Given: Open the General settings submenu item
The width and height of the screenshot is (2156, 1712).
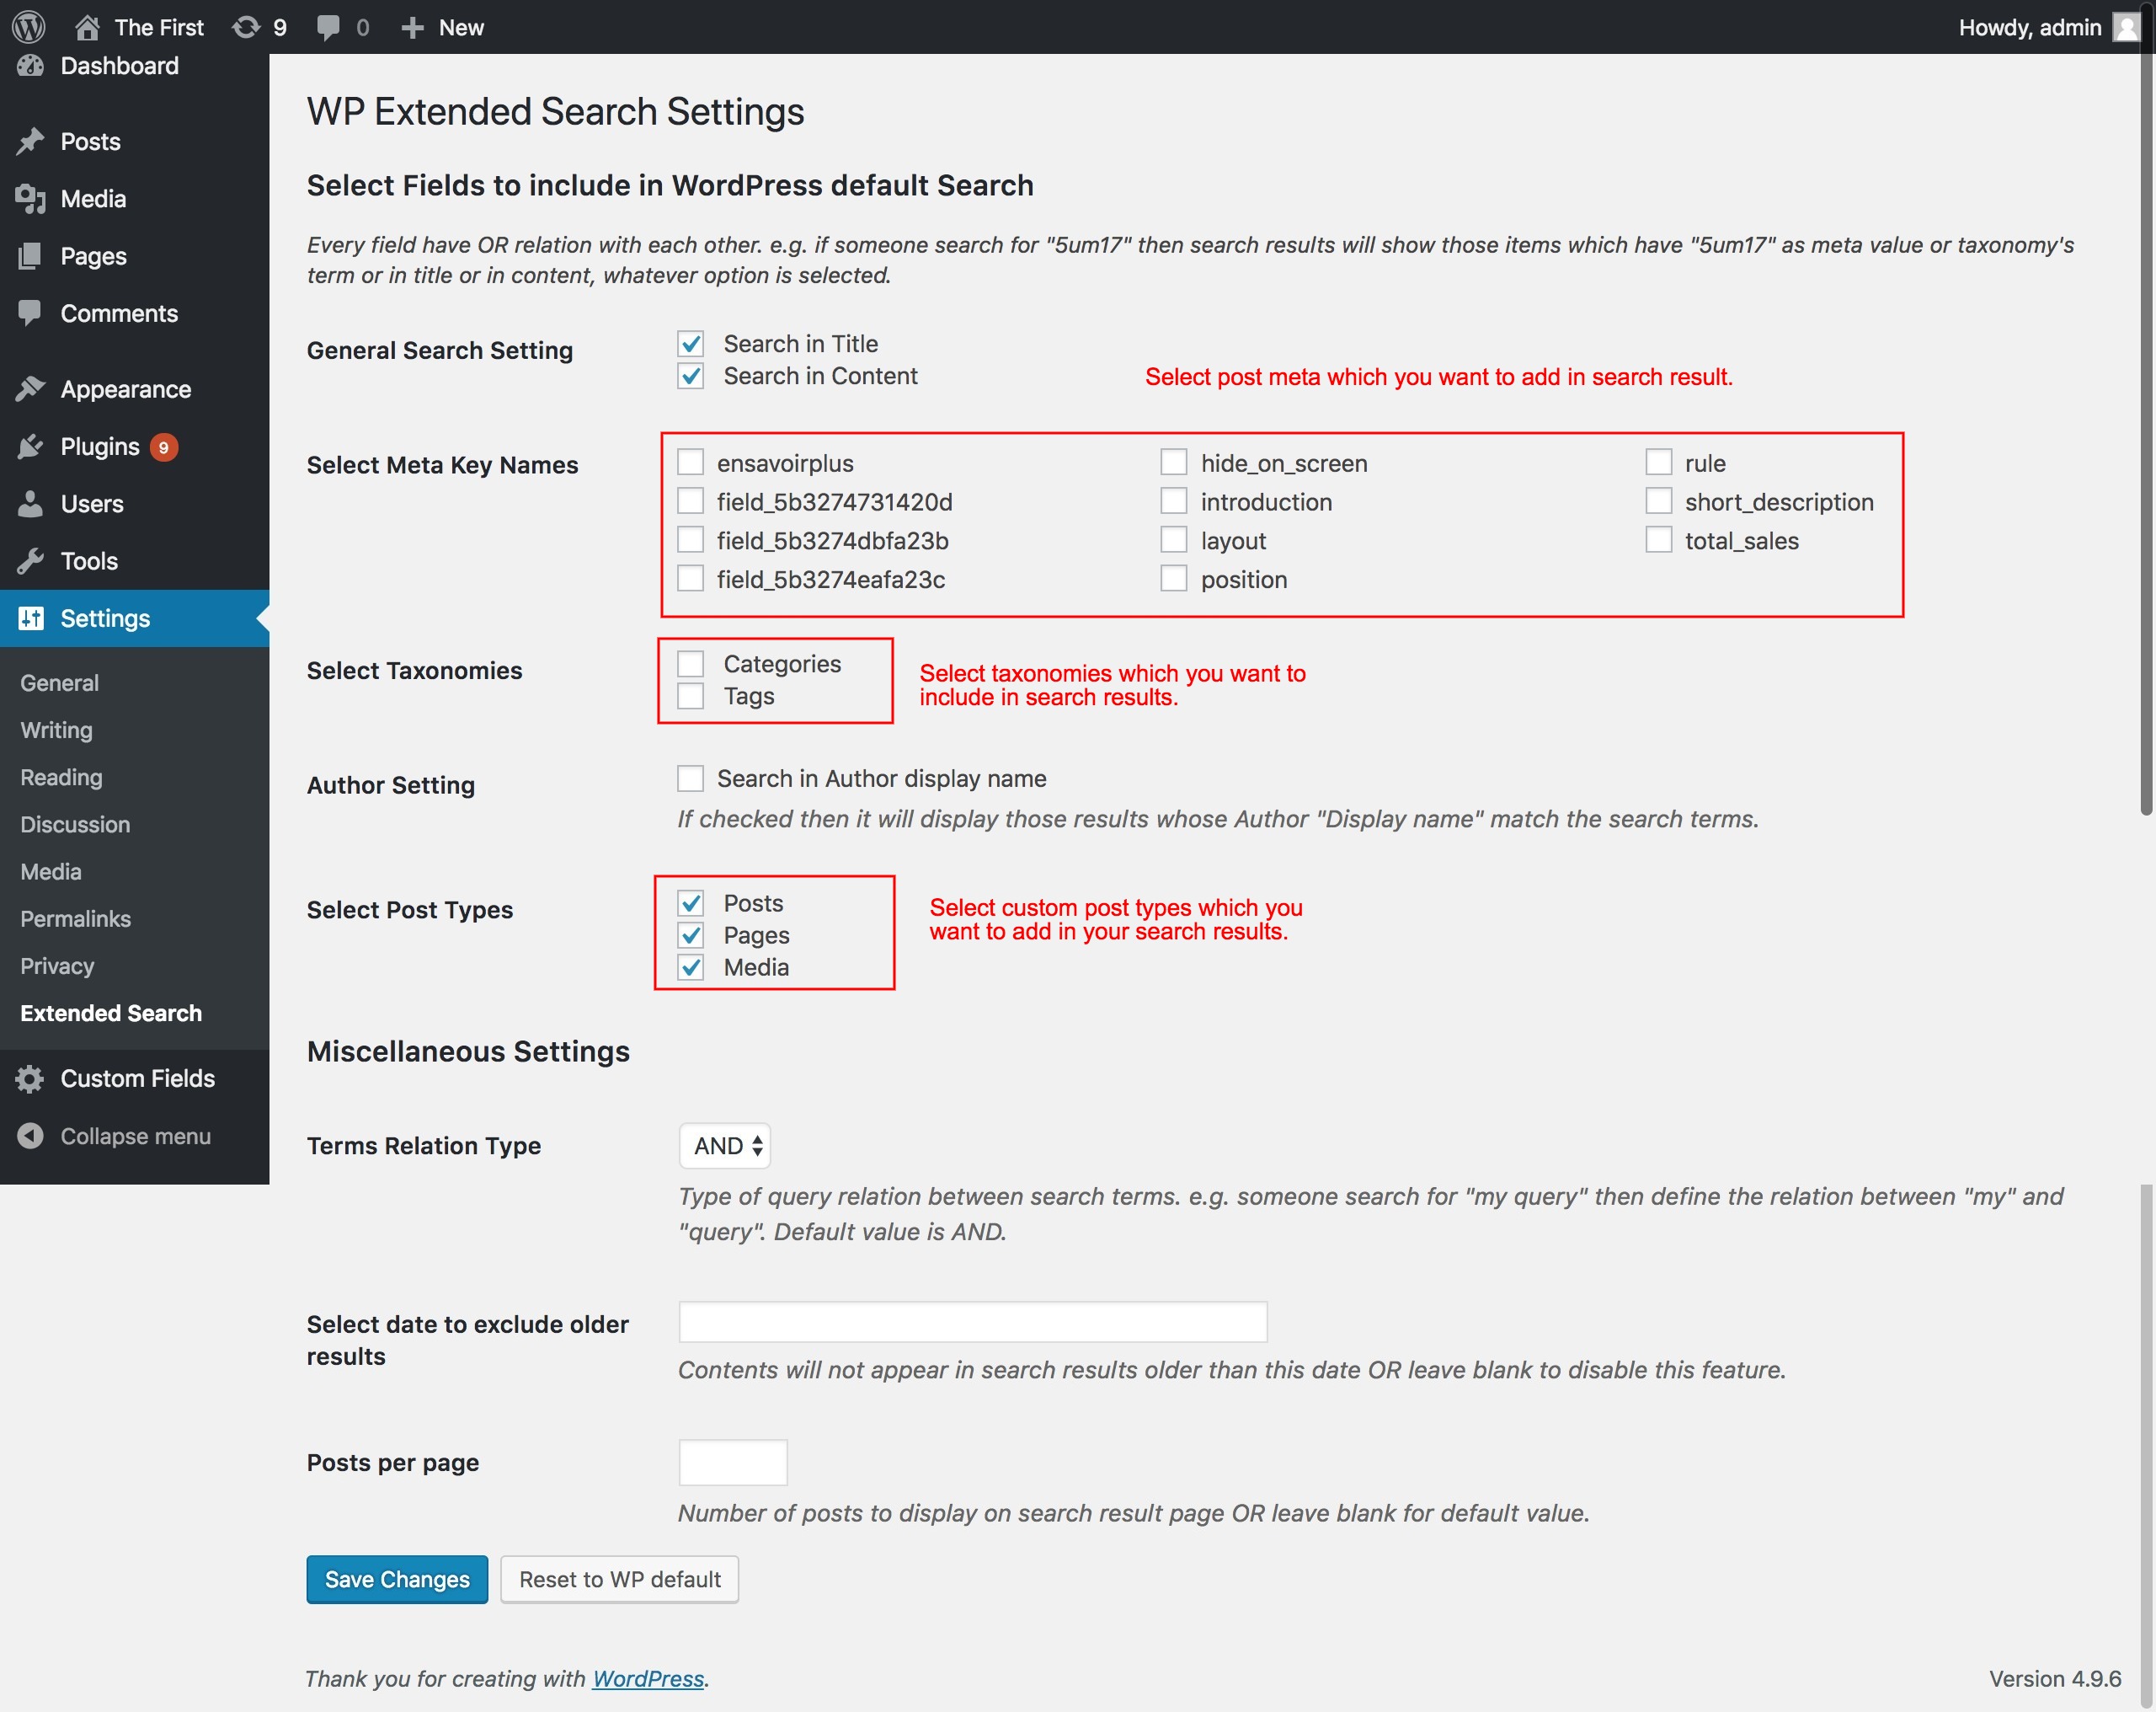Looking at the screenshot, I should point(60,683).
